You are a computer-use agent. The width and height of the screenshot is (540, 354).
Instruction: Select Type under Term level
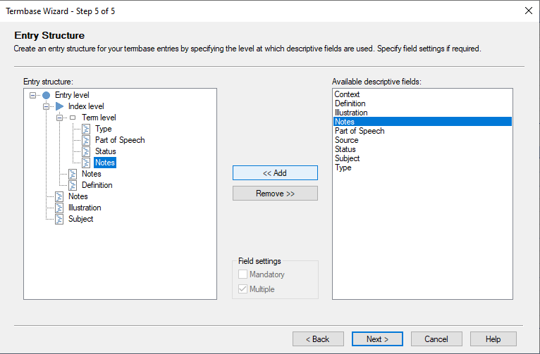pyautogui.click(x=104, y=129)
